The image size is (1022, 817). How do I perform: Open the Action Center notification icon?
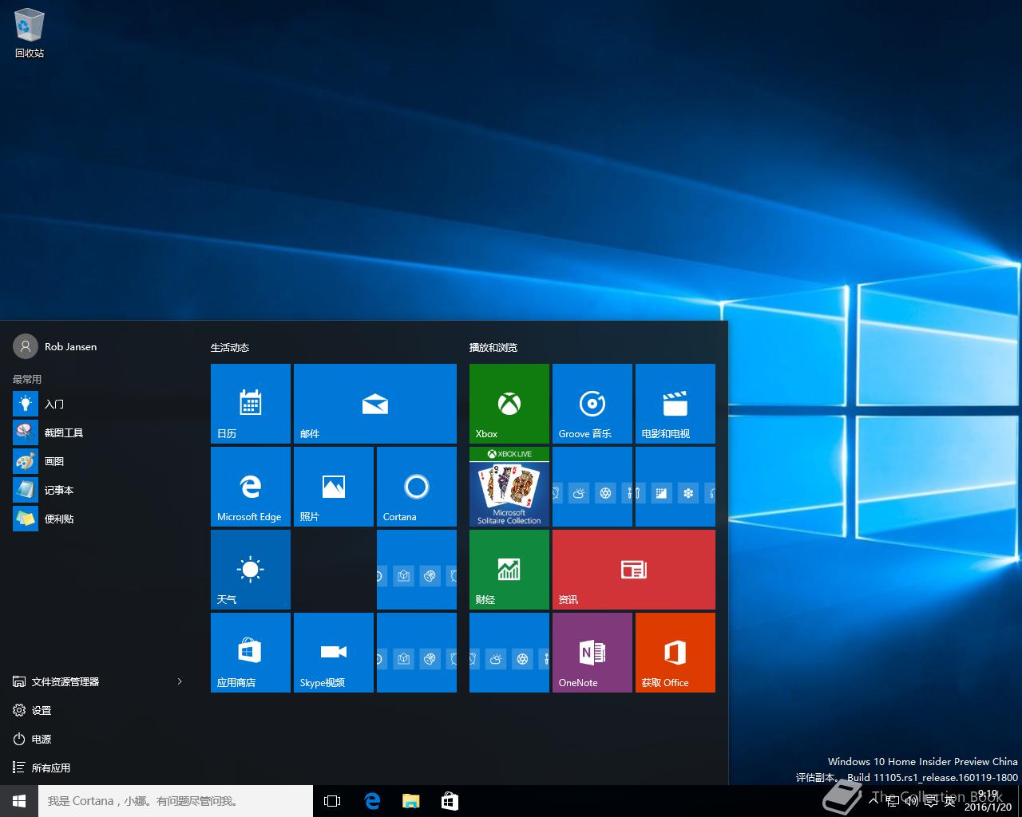pyautogui.click(x=931, y=801)
